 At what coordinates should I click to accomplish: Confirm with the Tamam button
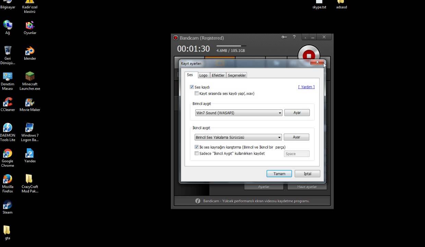coord(279,174)
